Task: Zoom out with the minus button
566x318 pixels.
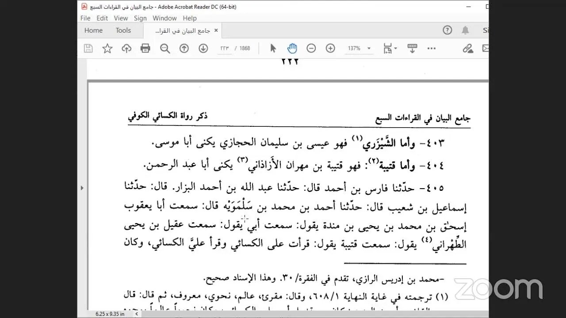Action: pos(311,49)
